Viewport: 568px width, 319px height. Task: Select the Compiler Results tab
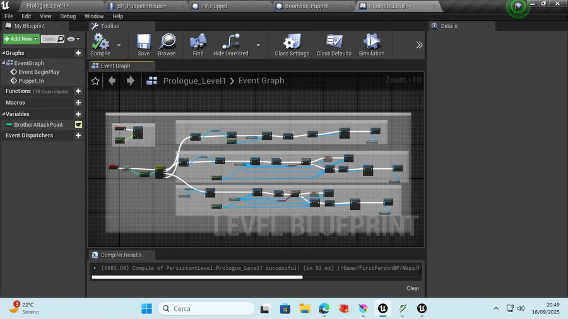121,255
